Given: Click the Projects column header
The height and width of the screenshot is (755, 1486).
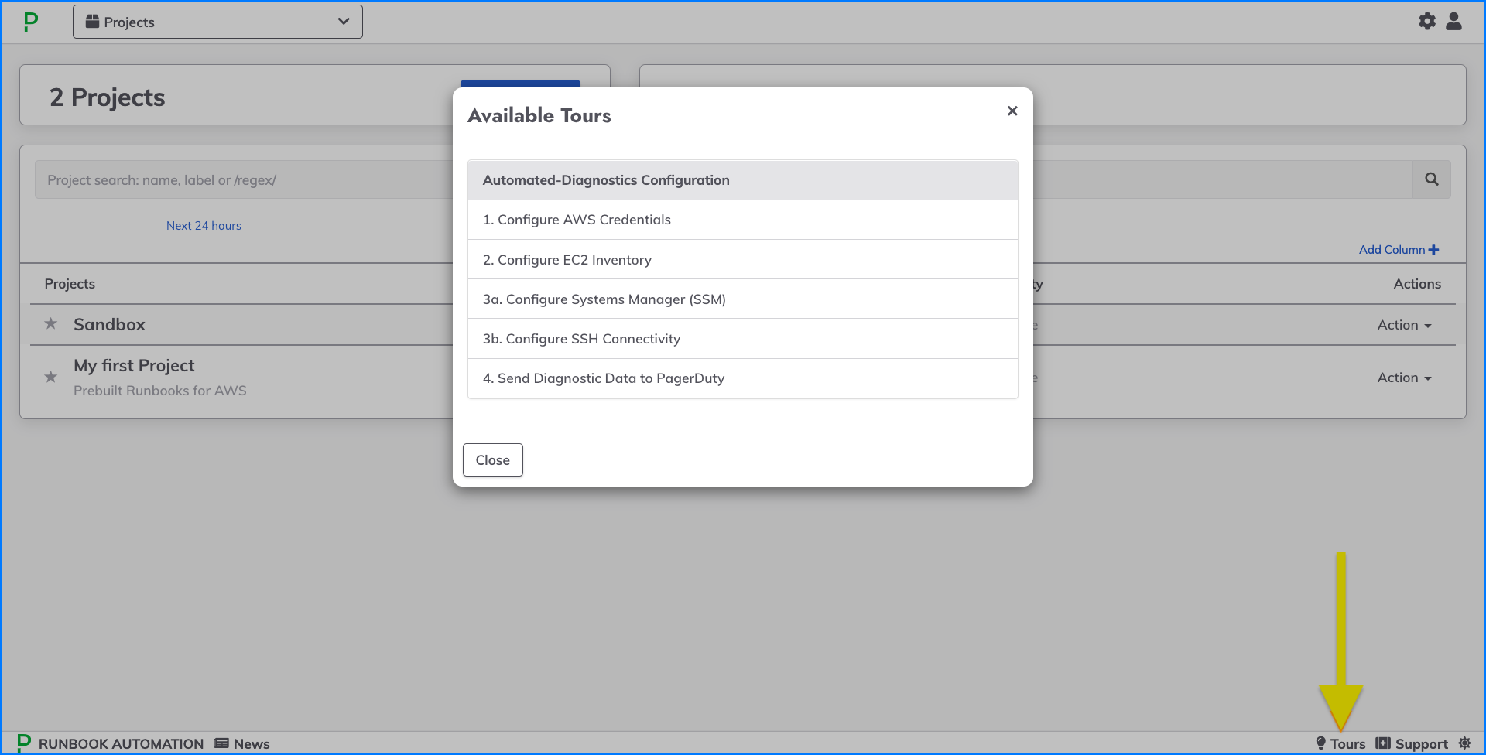Looking at the screenshot, I should (70, 284).
